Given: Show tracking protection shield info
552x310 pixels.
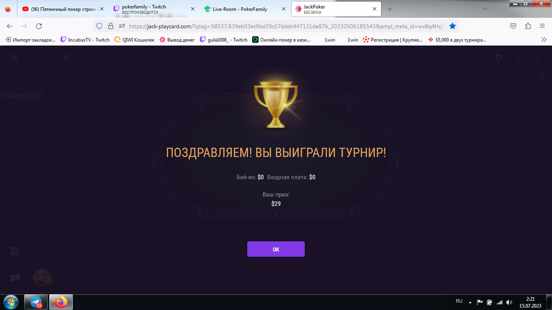Looking at the screenshot, I should 99,26.
